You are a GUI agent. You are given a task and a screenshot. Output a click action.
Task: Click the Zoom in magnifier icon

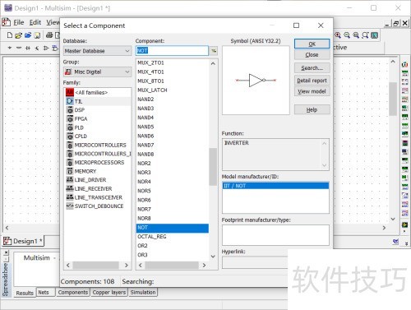338,35
